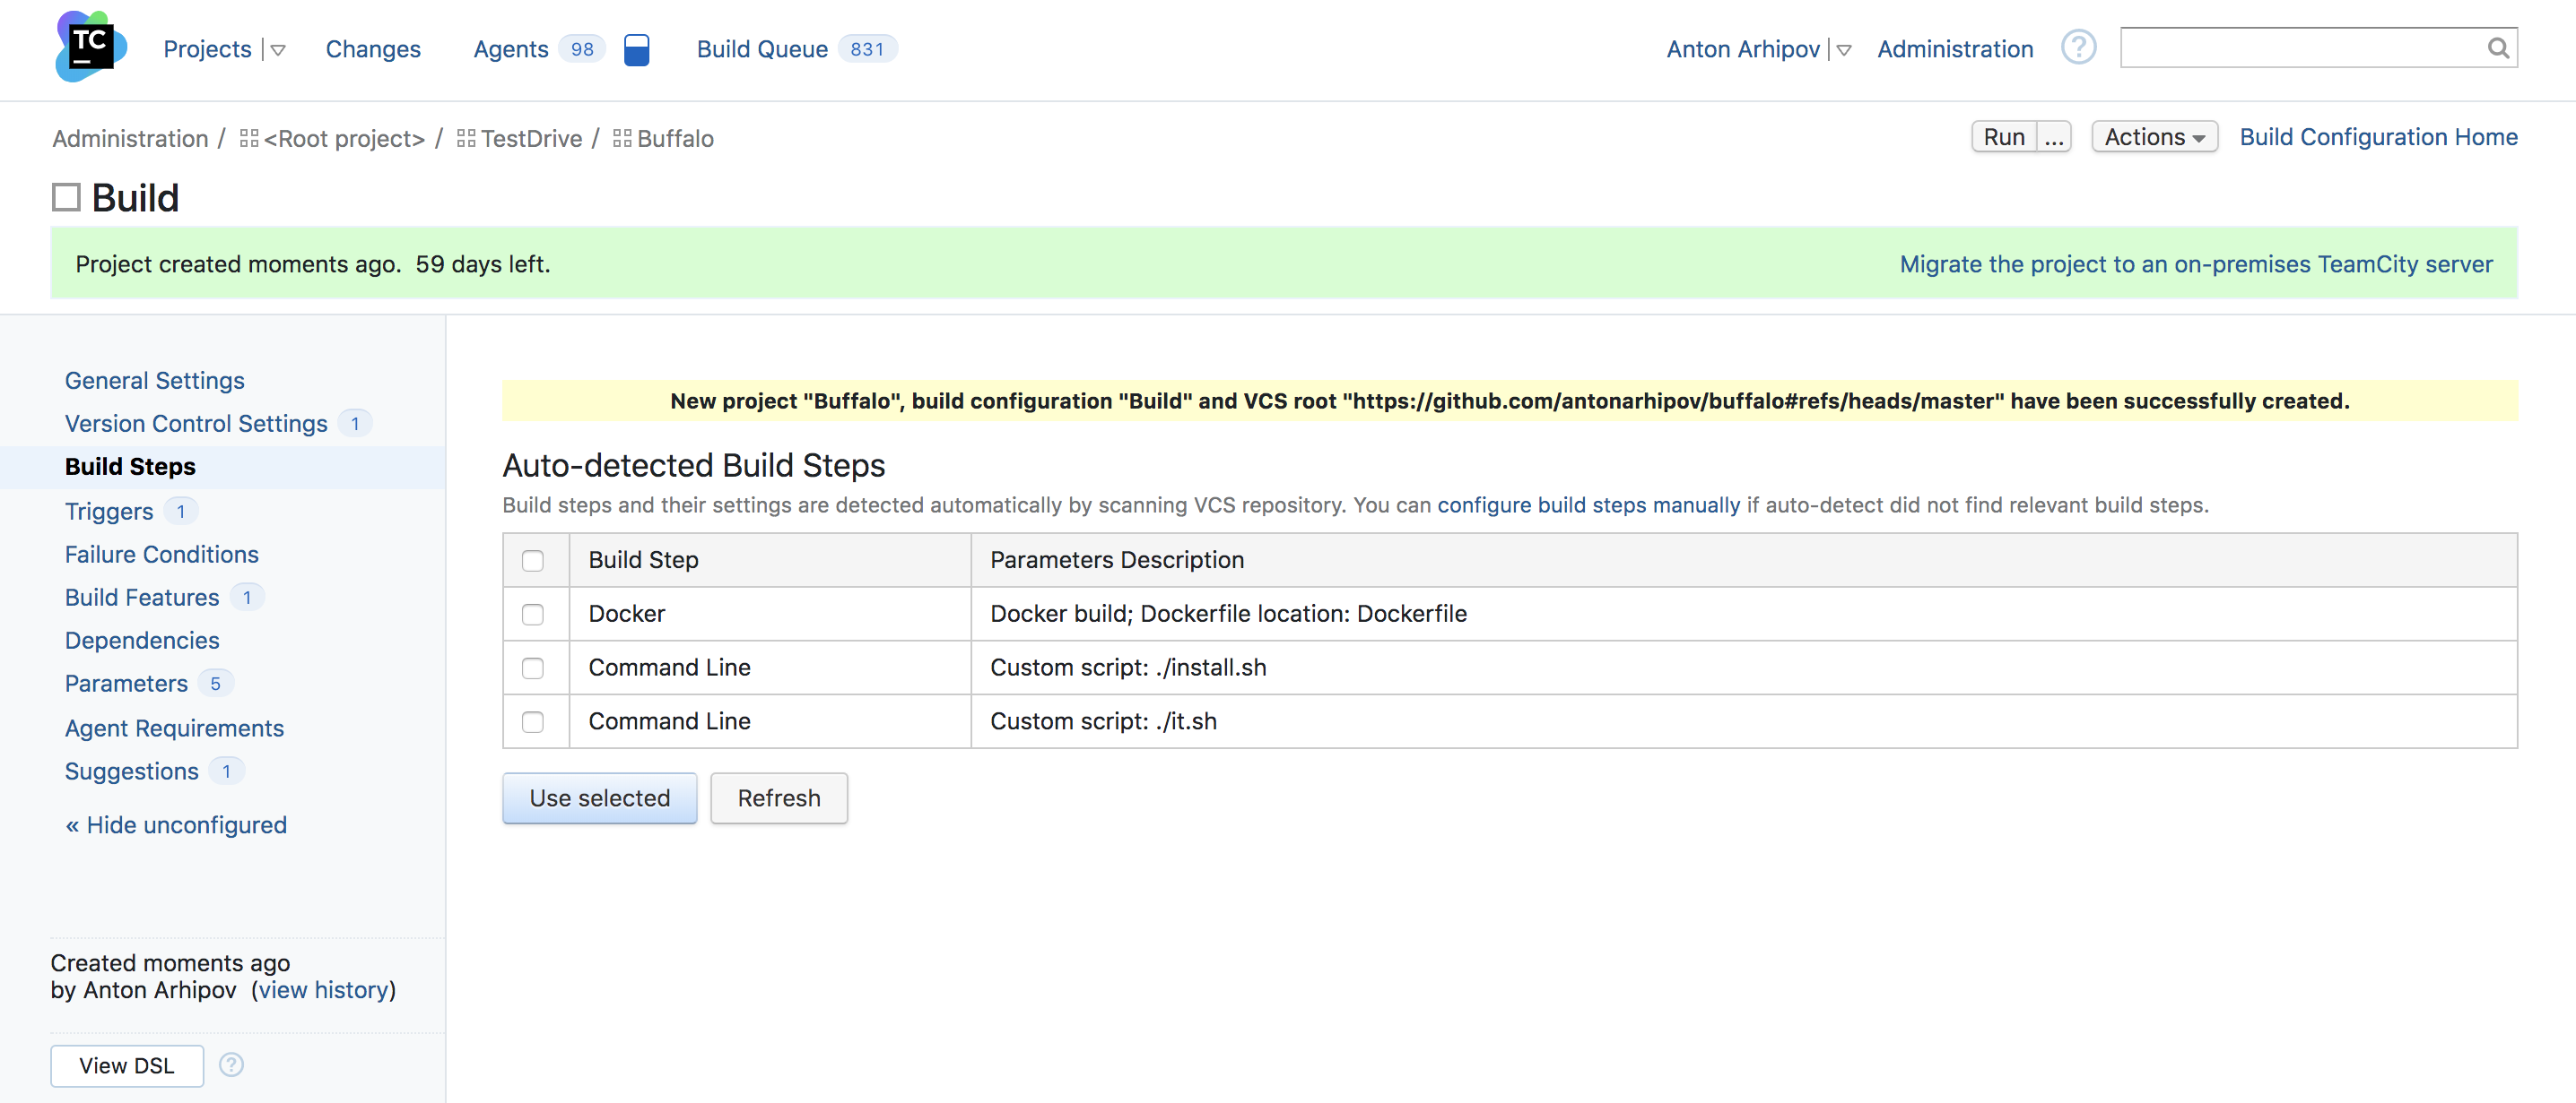Image resolution: width=2576 pixels, height=1103 pixels.
Task: Click the TestDrive breadcrumb
Action: coord(531,138)
